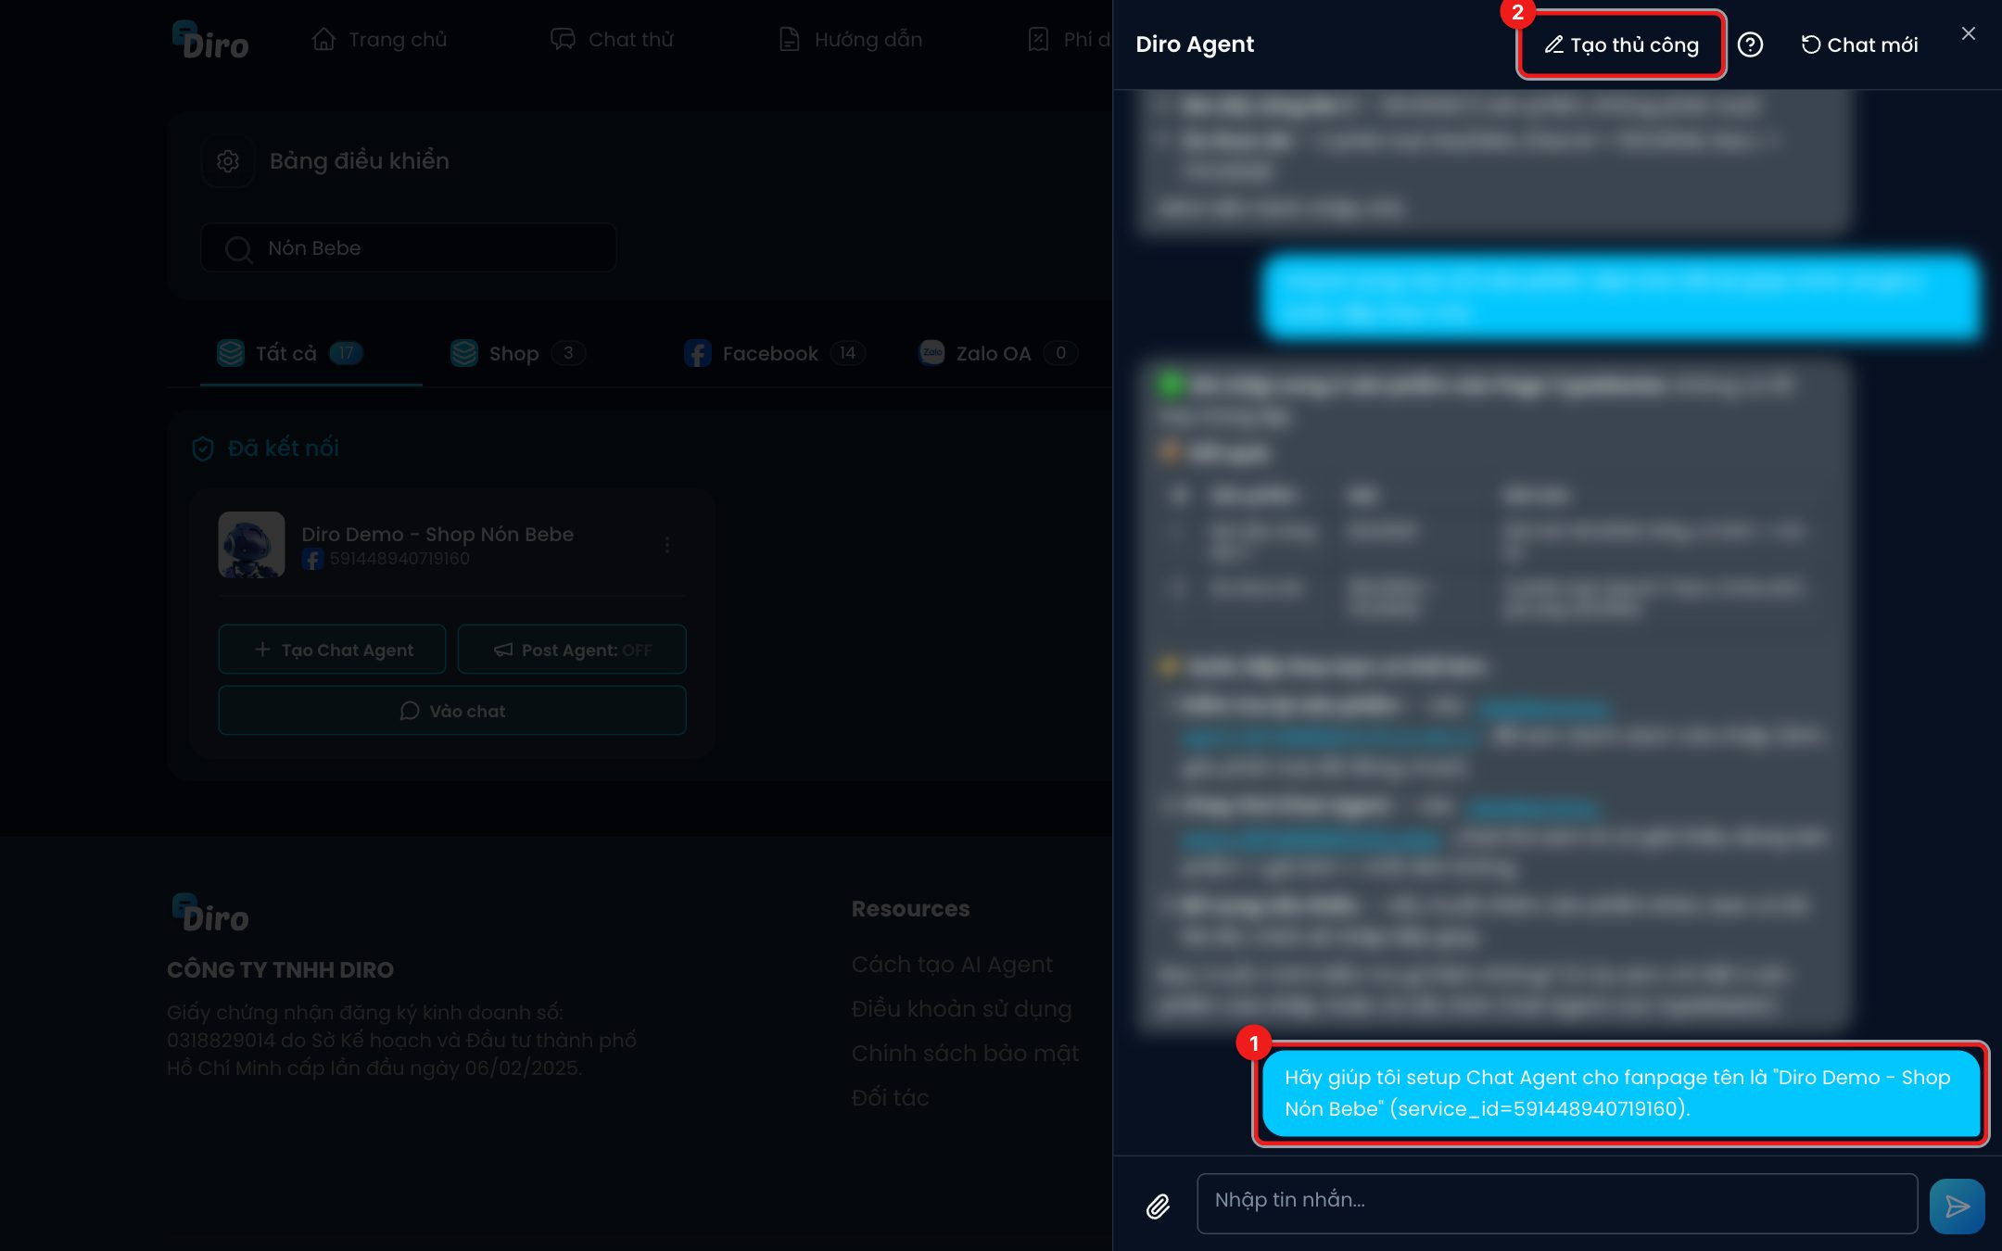
Task: Click the footer Diro logo
Action: tap(210, 914)
